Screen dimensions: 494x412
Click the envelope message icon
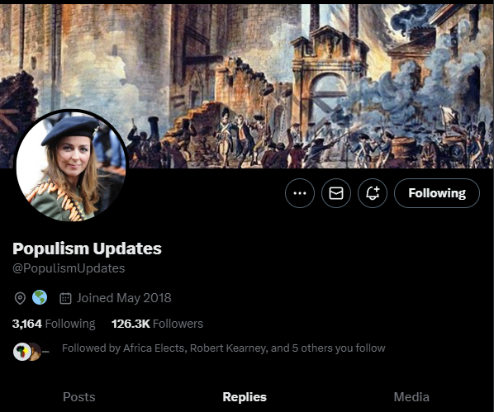click(336, 193)
